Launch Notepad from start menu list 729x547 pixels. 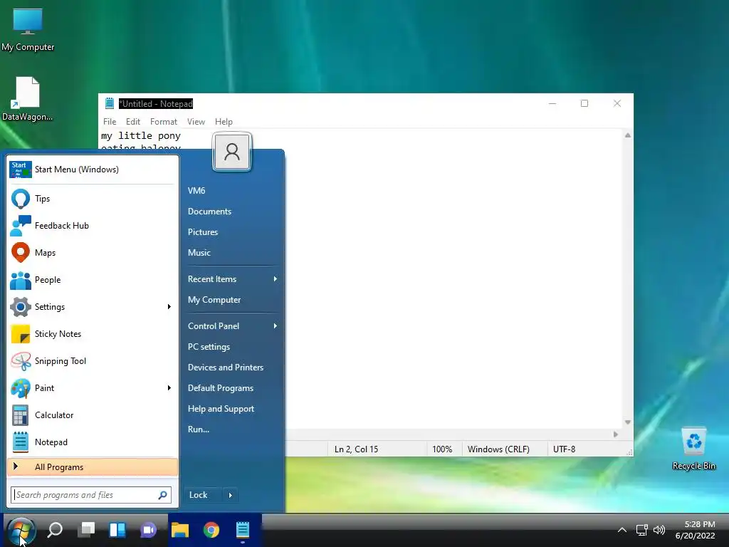point(93,442)
